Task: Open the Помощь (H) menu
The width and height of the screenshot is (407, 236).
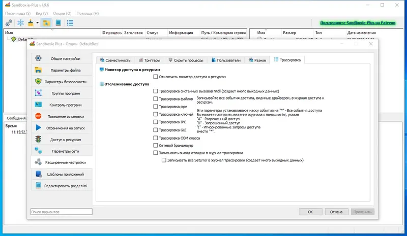Action: [x=88, y=13]
